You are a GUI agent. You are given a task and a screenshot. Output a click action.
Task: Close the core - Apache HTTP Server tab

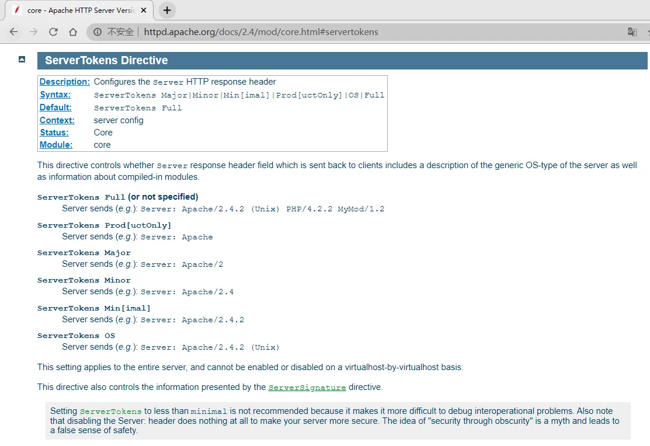click(x=144, y=11)
